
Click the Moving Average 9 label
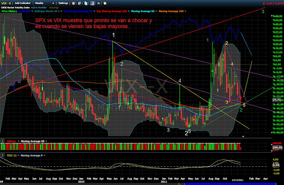click(x=32, y=155)
